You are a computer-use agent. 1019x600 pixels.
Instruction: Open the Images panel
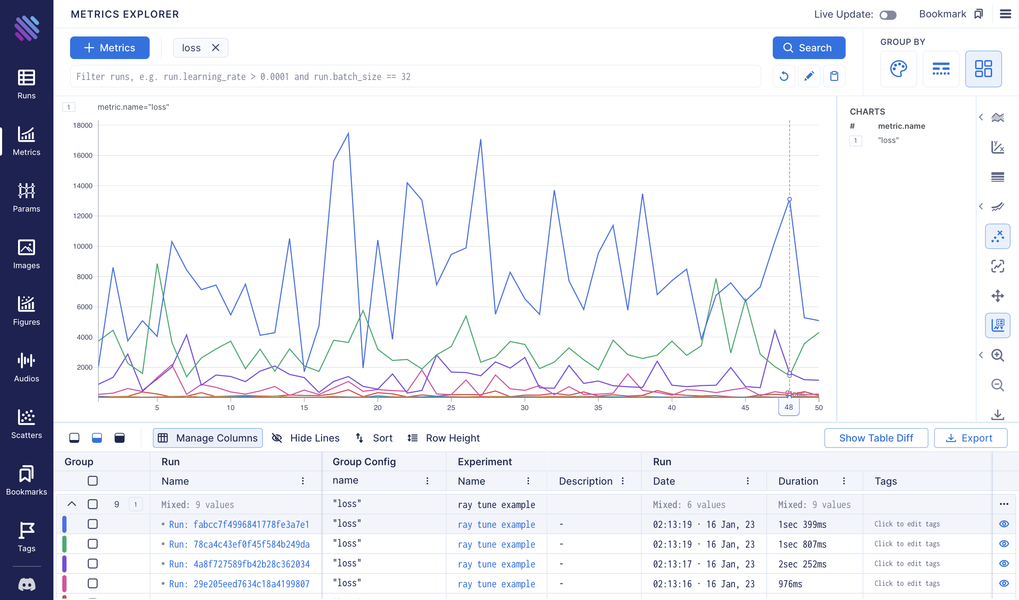coord(26,254)
